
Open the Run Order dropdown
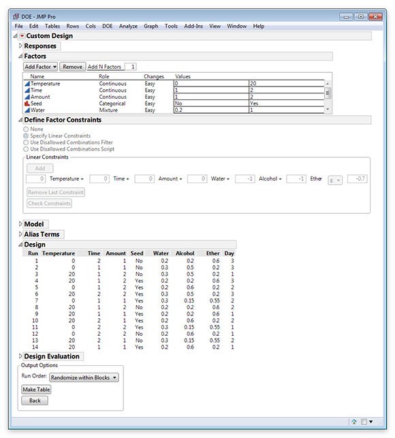click(84, 377)
